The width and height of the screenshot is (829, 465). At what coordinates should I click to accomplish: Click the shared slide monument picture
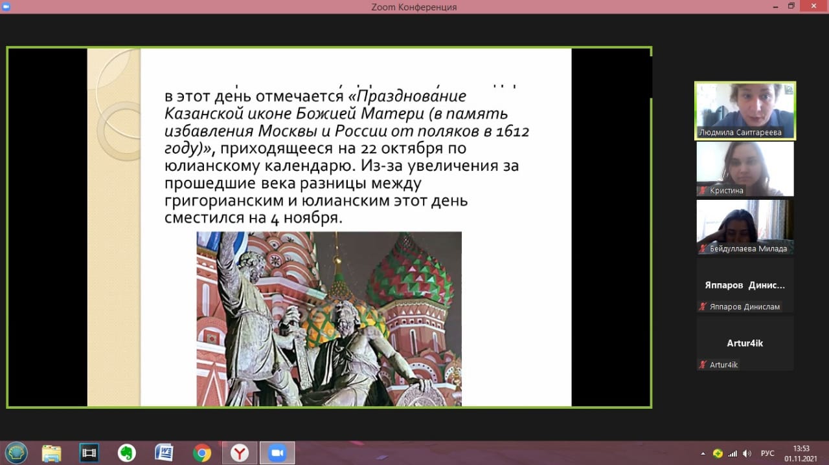[329, 318]
